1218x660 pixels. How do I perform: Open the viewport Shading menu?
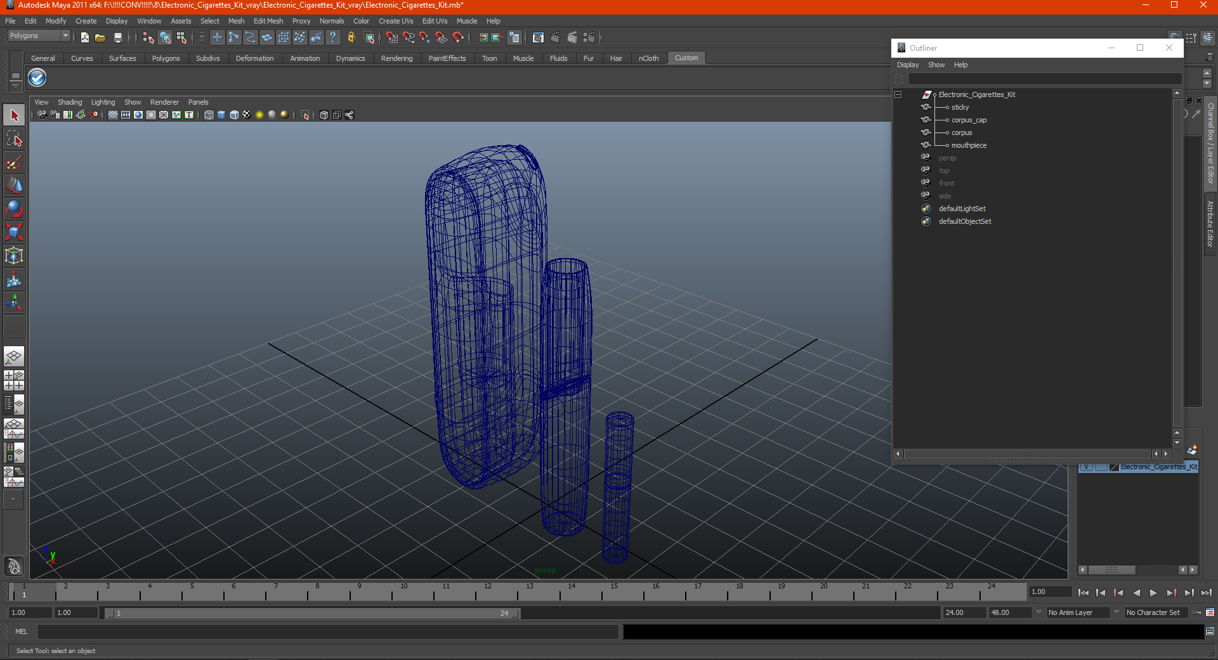(70, 102)
